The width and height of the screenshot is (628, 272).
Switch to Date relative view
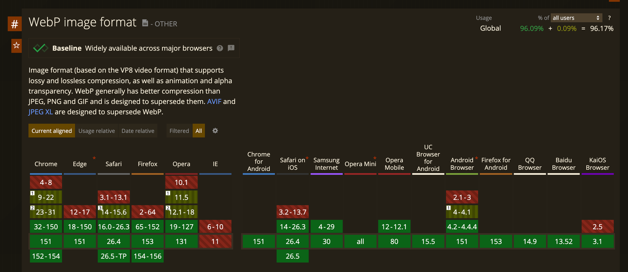point(138,131)
